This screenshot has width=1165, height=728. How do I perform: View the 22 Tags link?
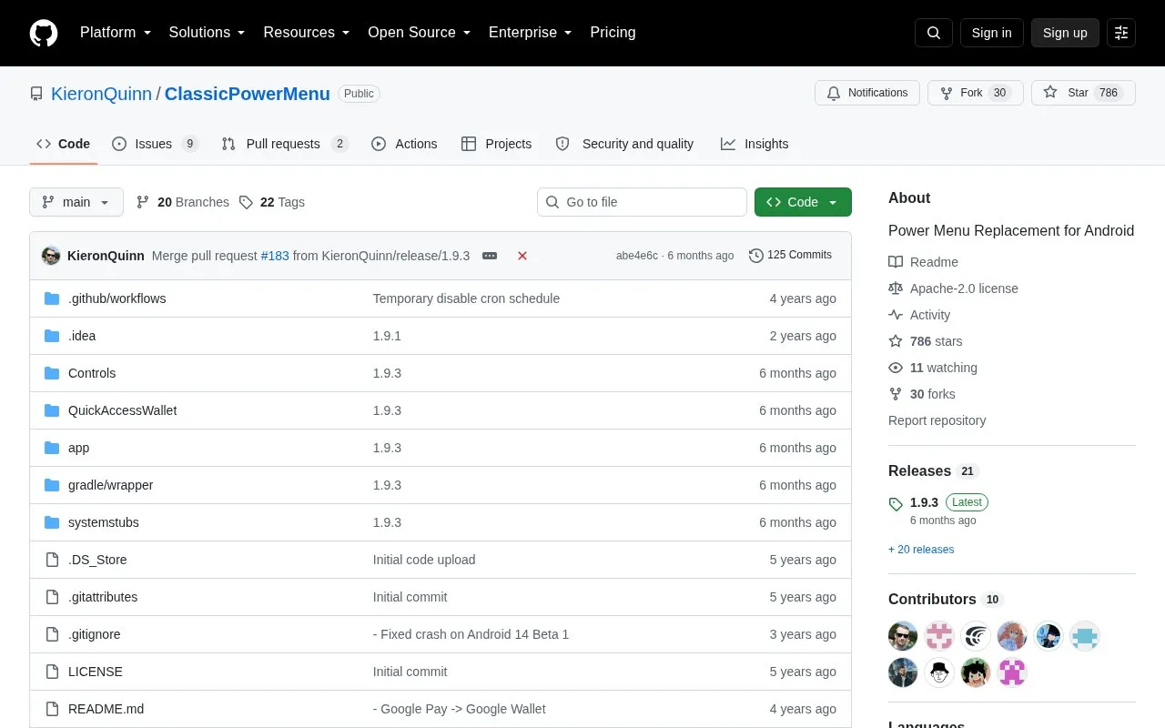[x=271, y=202]
